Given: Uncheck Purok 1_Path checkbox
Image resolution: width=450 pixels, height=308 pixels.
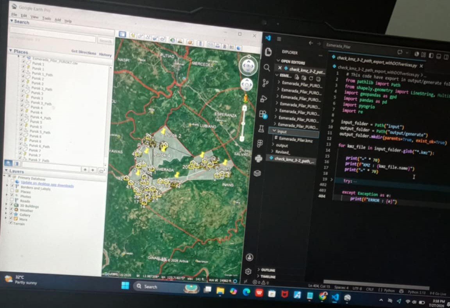Looking at the screenshot, I should tap(23, 72).
